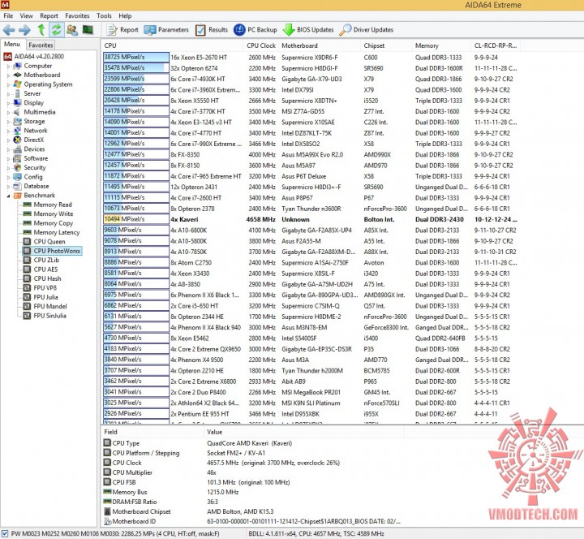Open the Tools menu

click(104, 15)
